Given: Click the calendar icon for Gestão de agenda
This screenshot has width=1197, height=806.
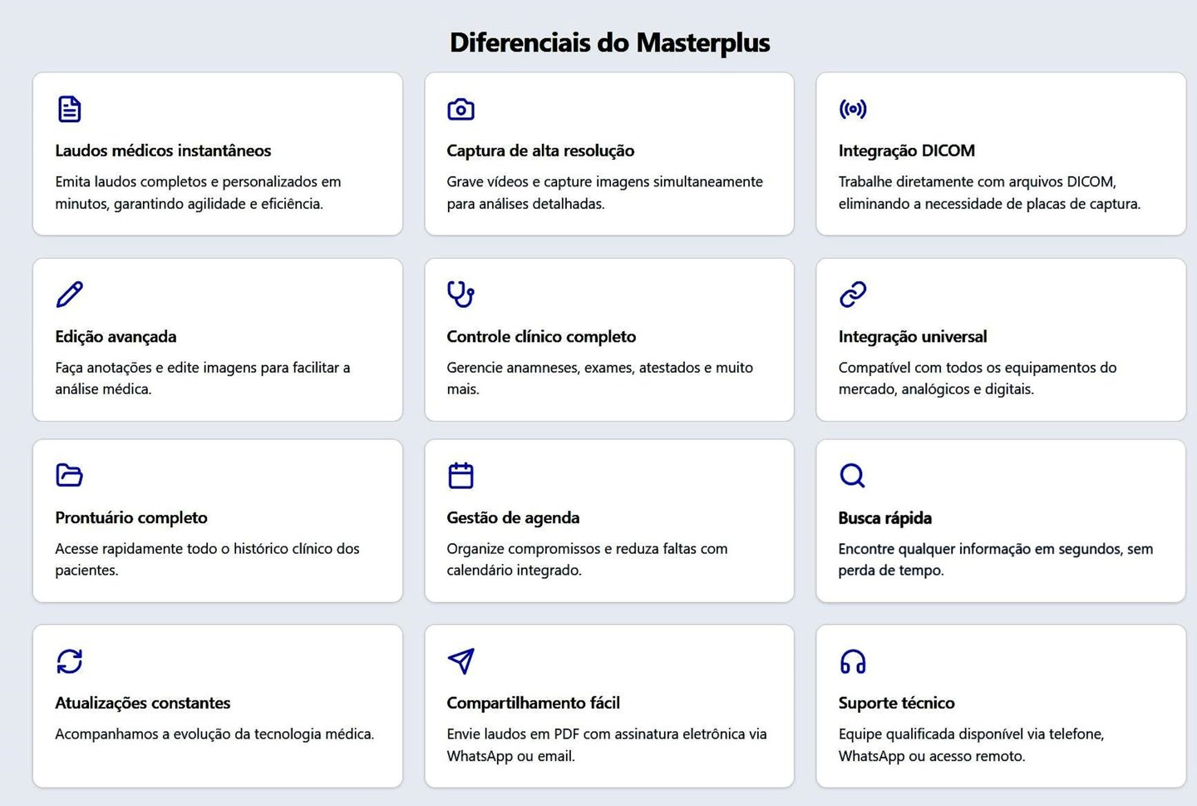Looking at the screenshot, I should pyautogui.click(x=461, y=475).
